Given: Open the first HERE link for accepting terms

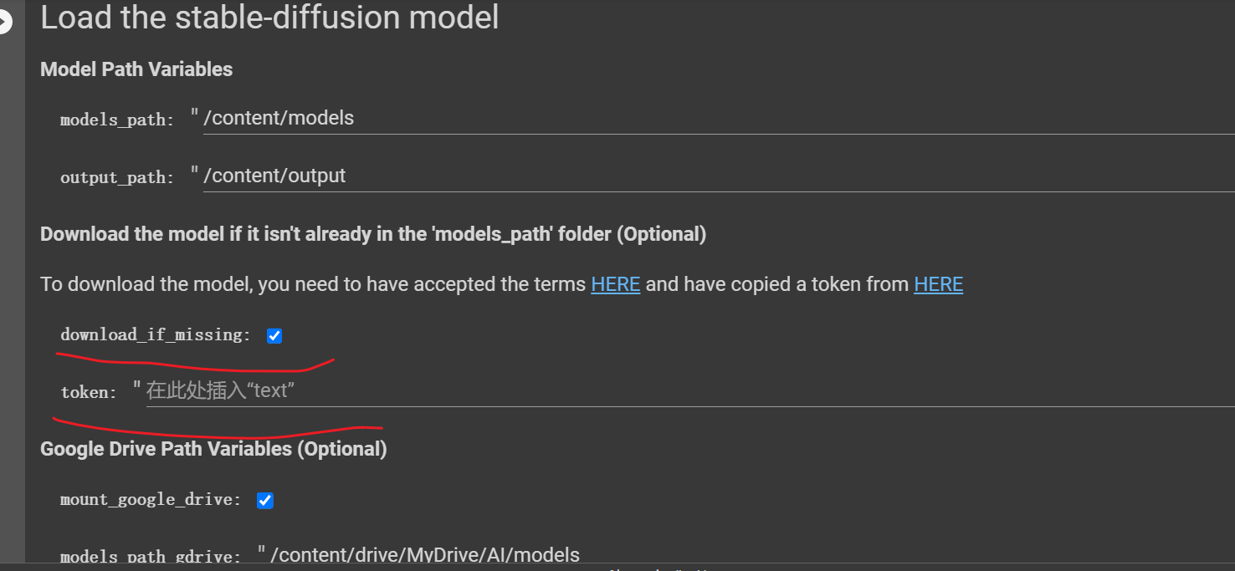Looking at the screenshot, I should point(615,284).
